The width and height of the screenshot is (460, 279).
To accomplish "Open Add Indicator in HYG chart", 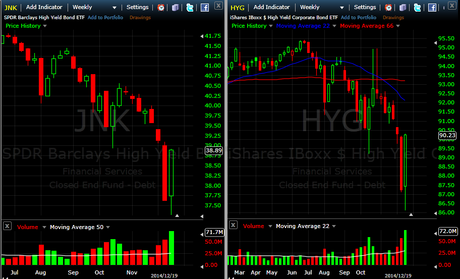I will pos(272,7).
